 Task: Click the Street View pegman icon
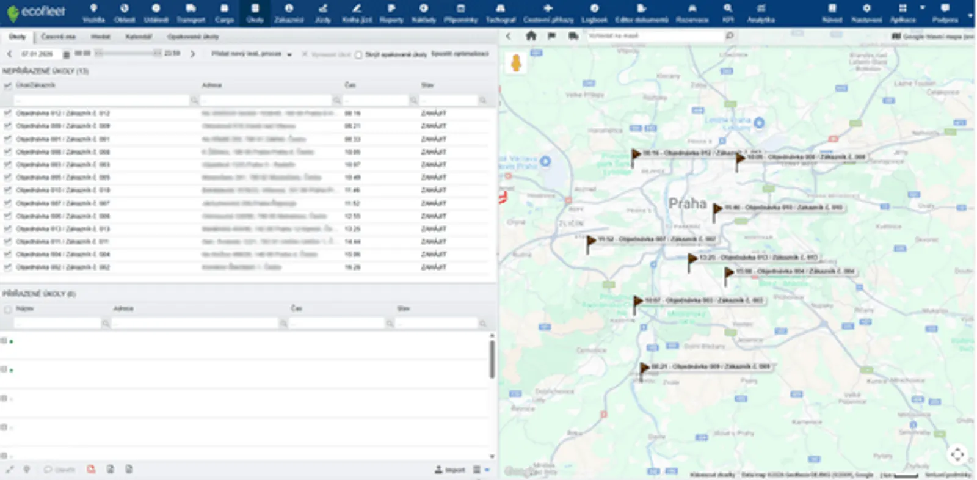pyautogui.click(x=516, y=63)
